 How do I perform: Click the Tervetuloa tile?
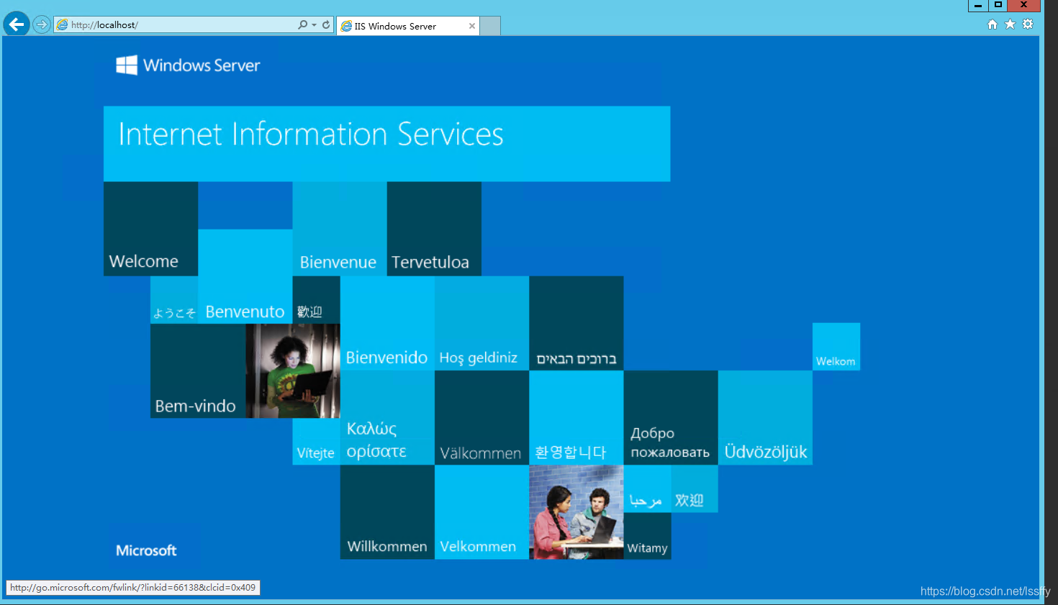point(434,229)
